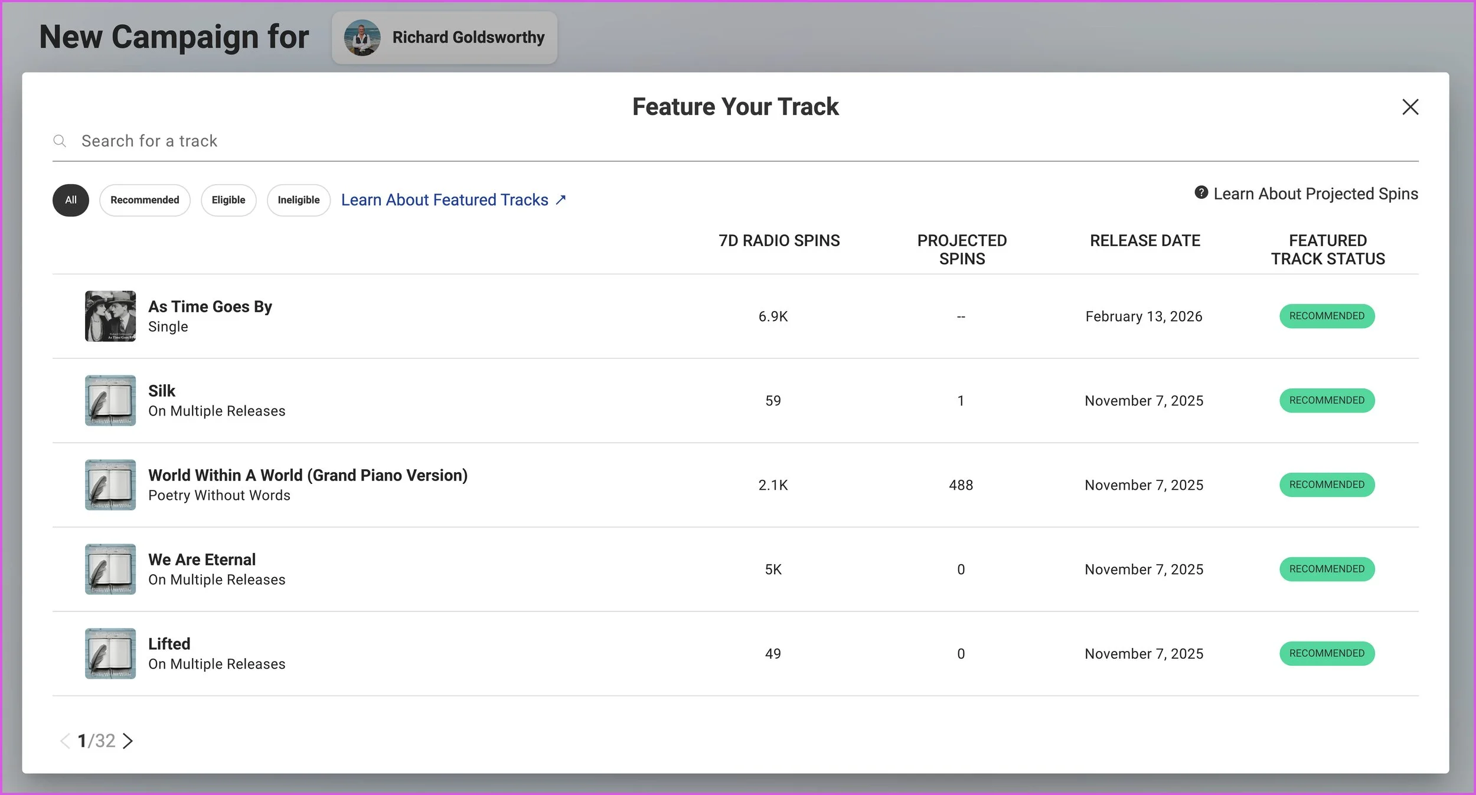Open the Richard Goldsworthy artist selector
The height and width of the screenshot is (795, 1476).
click(468, 38)
